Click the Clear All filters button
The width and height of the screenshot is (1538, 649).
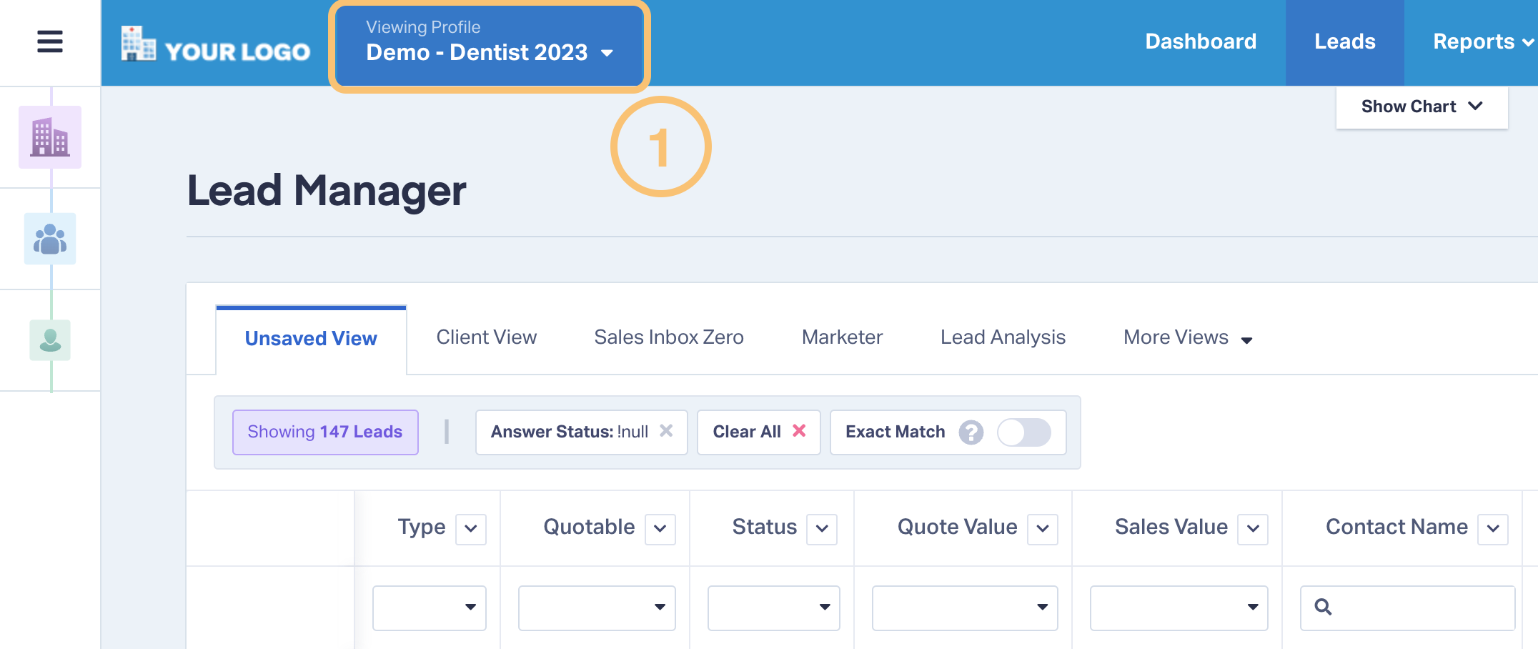(759, 432)
